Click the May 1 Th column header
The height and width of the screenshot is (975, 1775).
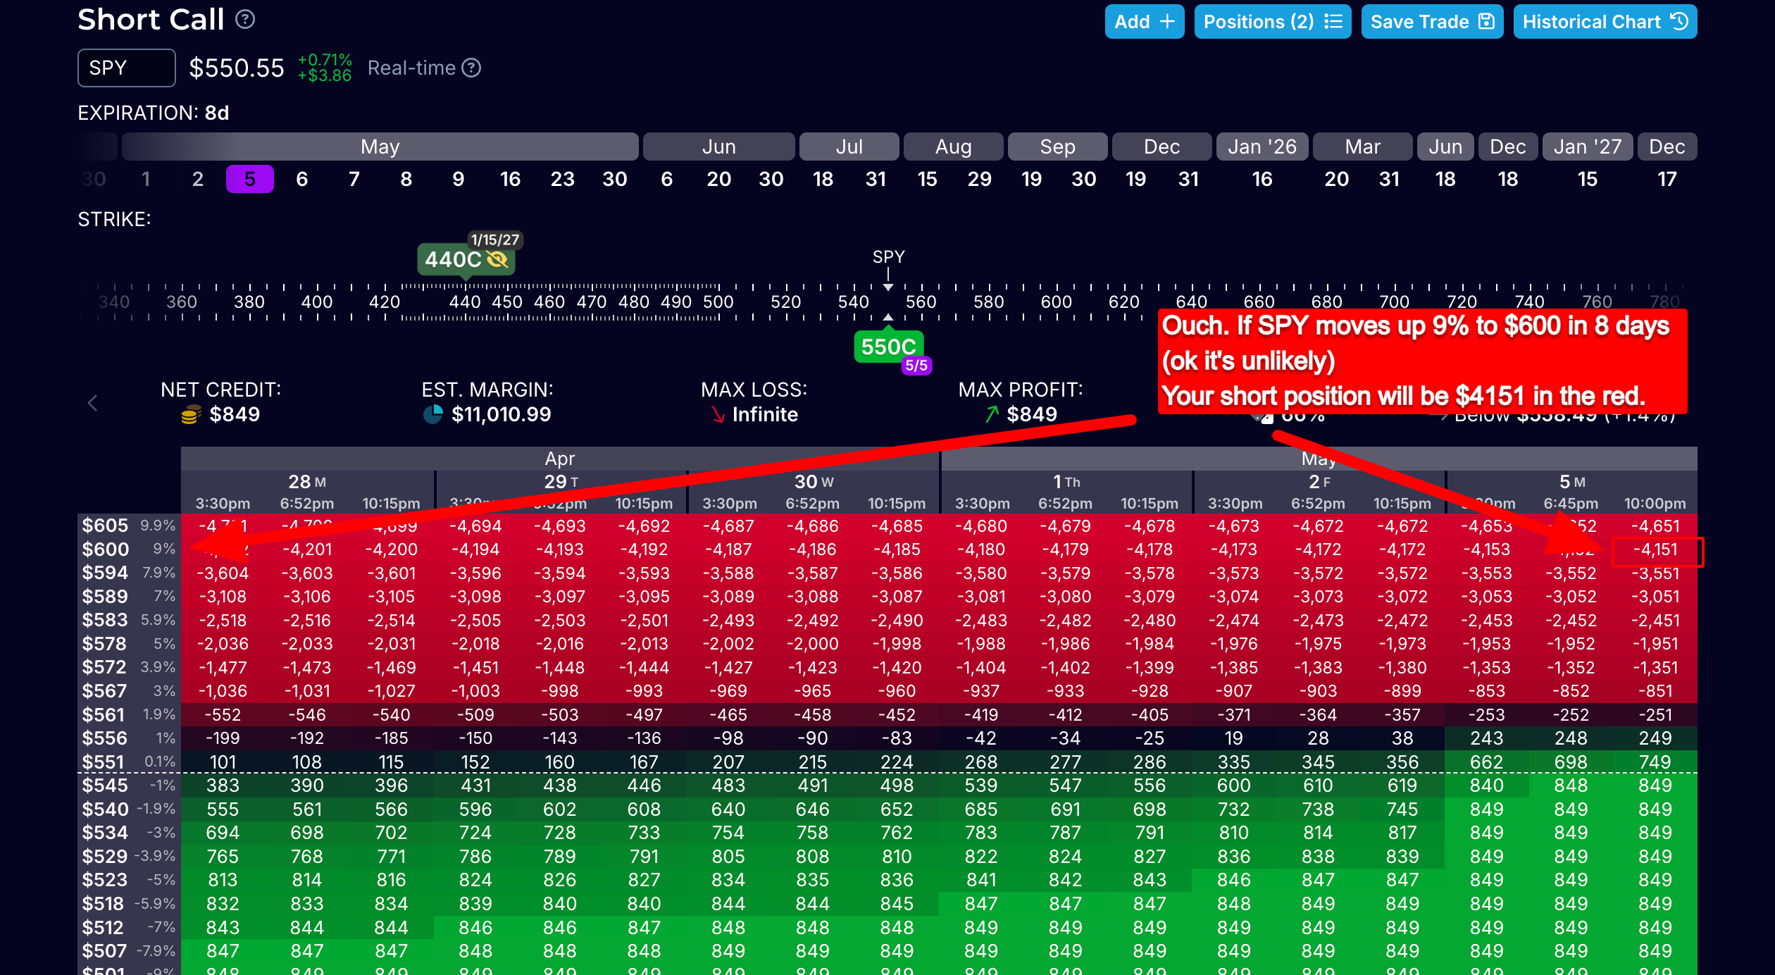[x=1066, y=482]
